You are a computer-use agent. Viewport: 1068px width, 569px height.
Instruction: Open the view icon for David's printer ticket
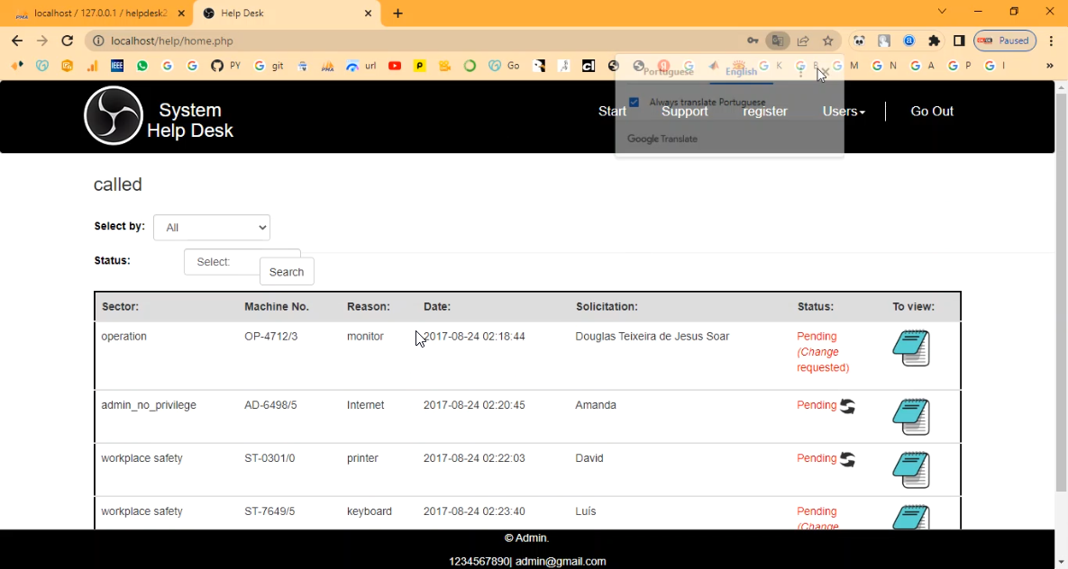tap(911, 470)
